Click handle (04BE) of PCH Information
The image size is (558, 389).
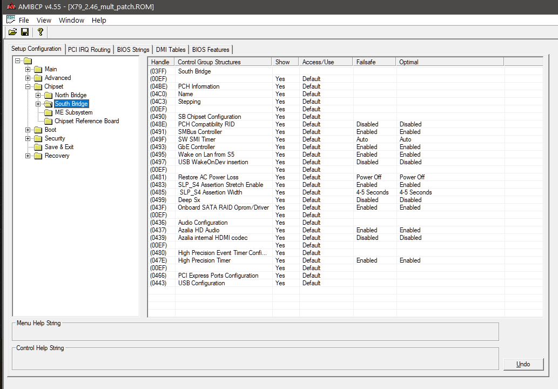pos(158,86)
